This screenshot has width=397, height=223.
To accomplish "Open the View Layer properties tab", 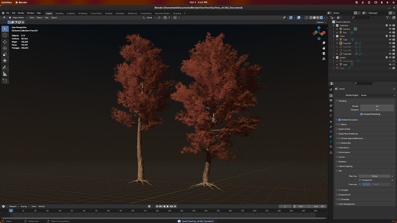I will (331, 105).
